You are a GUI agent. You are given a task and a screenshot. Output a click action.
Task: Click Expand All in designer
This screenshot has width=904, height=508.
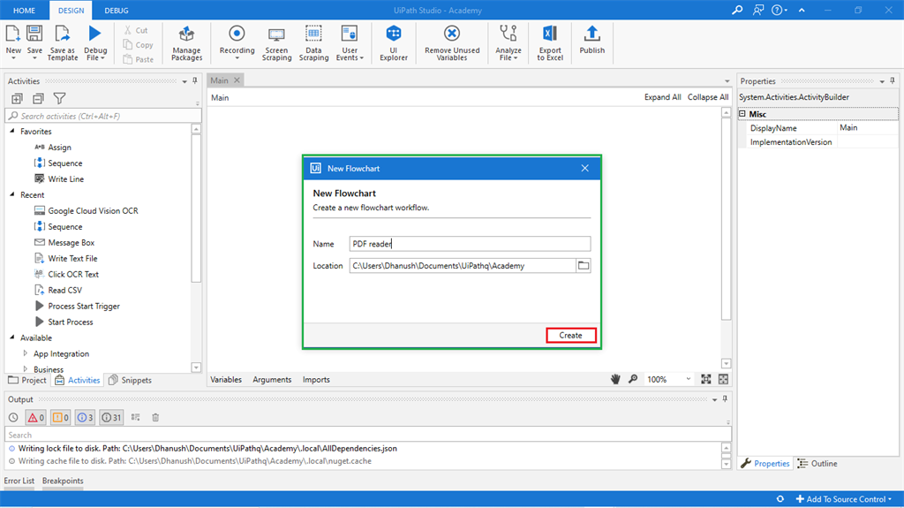[662, 97]
